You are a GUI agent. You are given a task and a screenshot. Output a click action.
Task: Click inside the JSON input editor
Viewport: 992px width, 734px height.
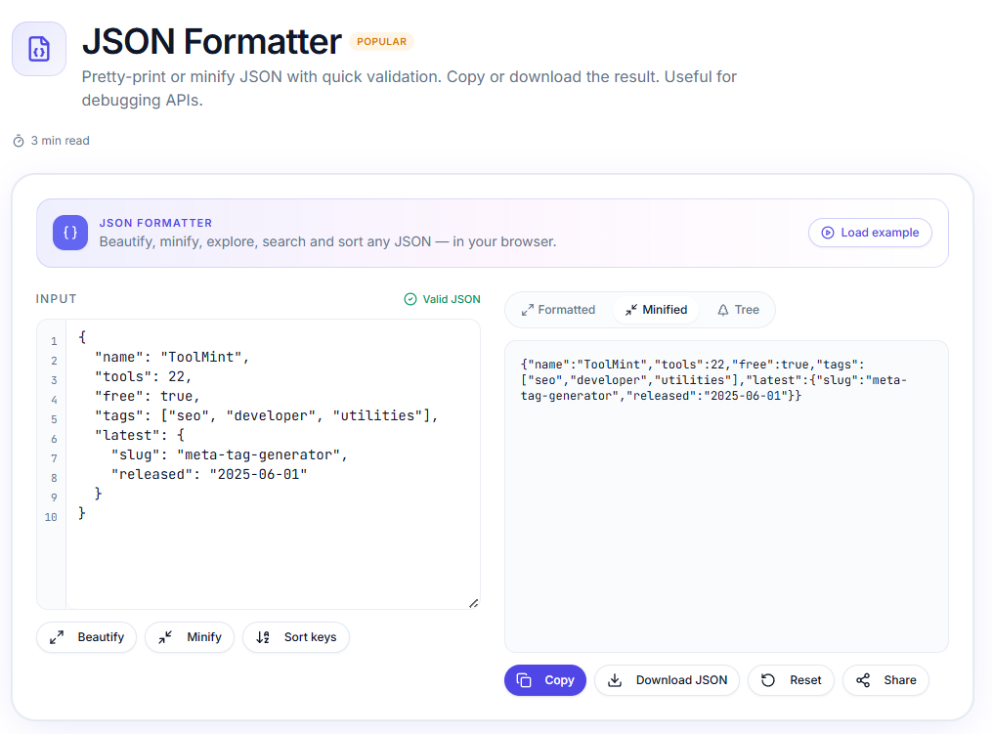(273, 464)
